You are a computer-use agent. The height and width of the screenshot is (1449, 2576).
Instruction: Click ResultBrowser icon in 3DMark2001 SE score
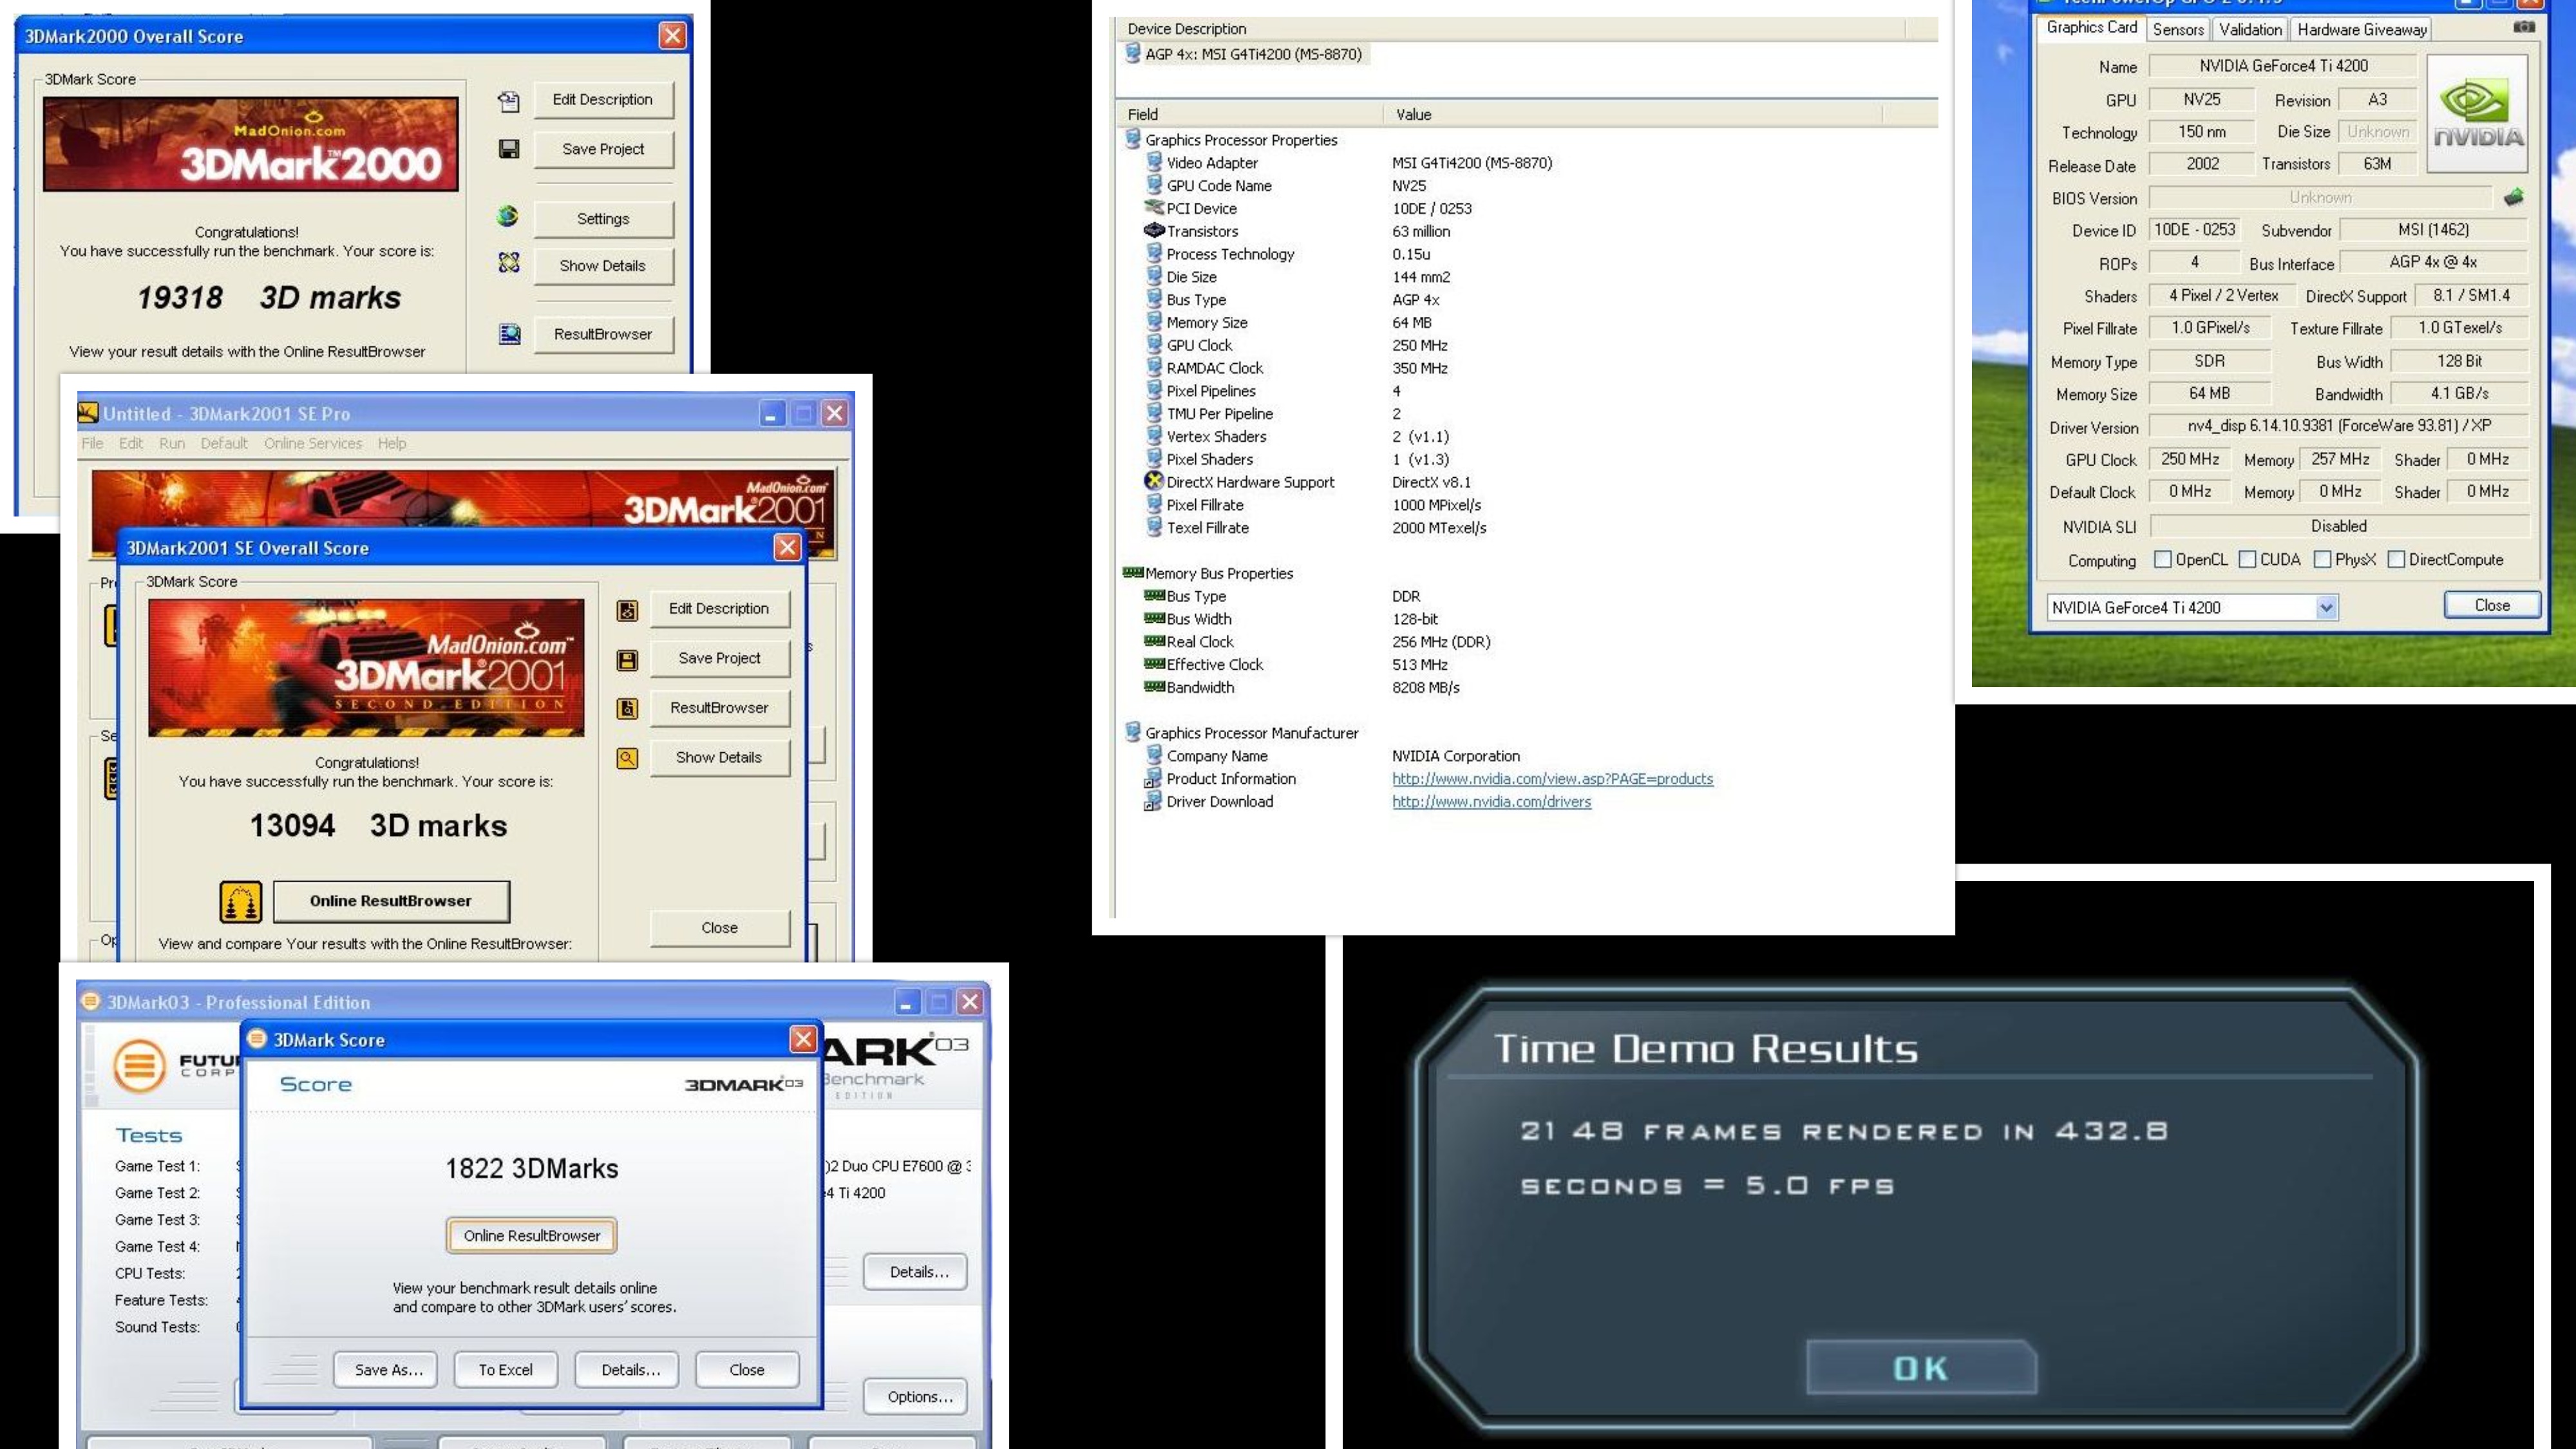[x=627, y=709]
